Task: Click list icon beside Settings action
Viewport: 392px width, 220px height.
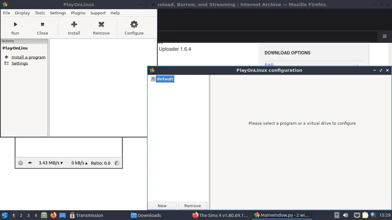Action: pyautogui.click(x=6, y=63)
